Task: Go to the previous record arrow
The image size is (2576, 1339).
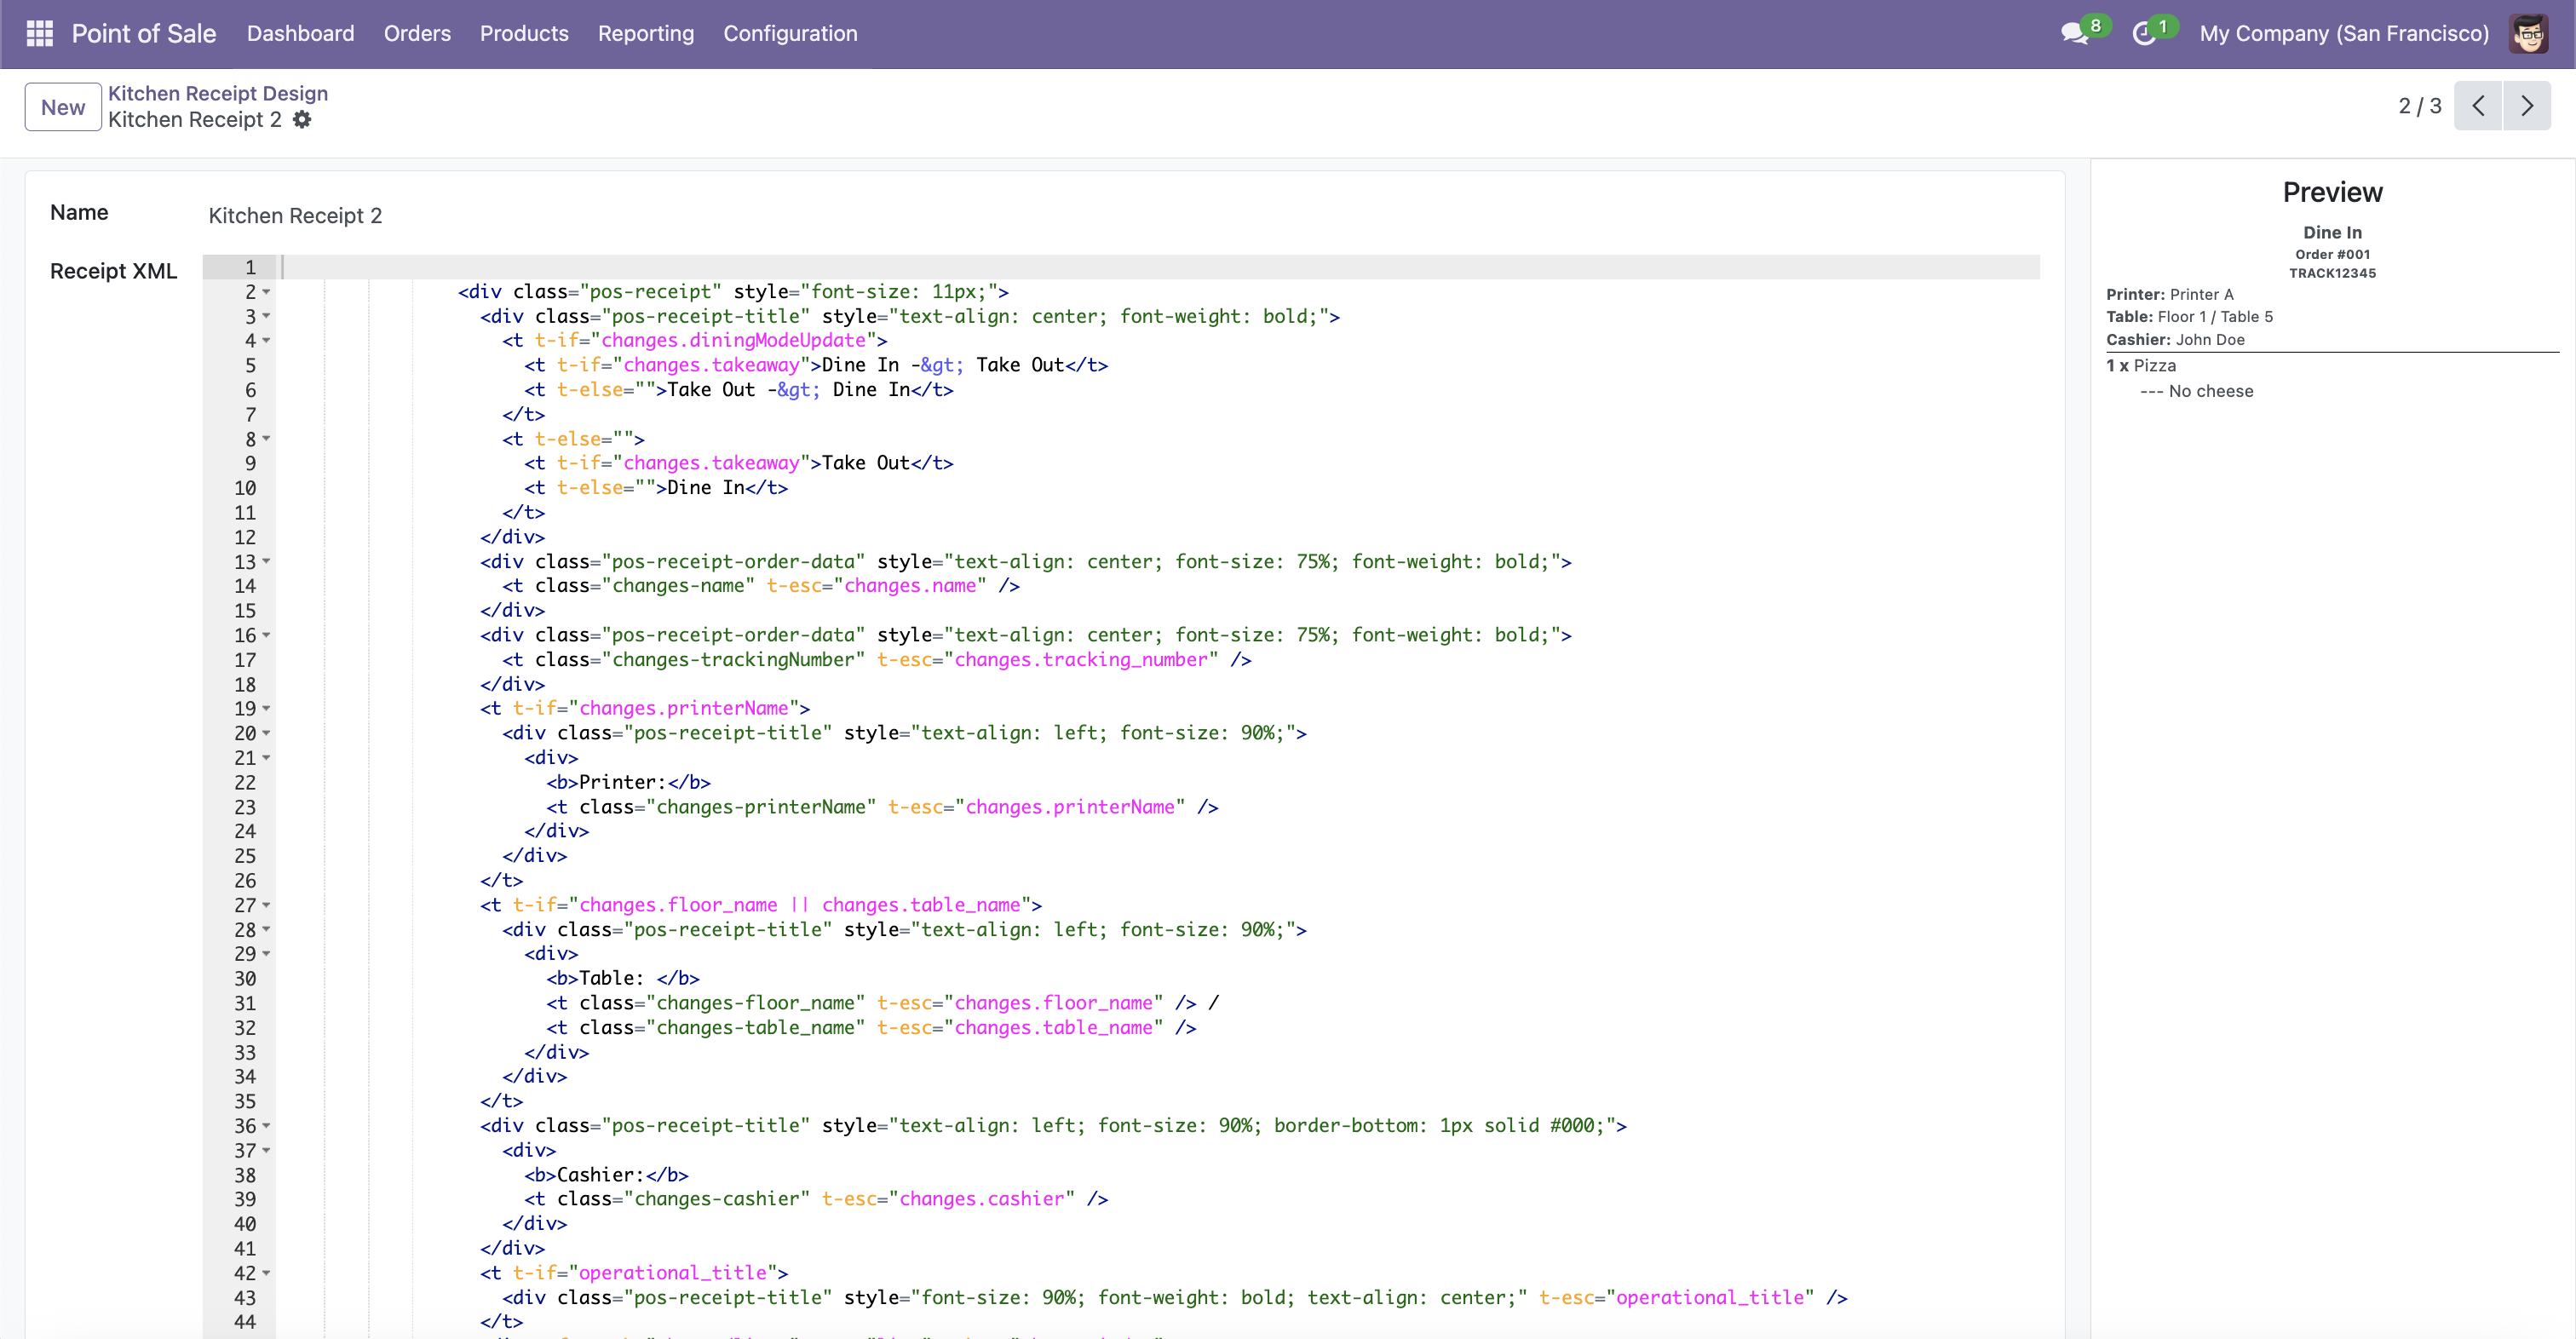Action: tap(2478, 106)
